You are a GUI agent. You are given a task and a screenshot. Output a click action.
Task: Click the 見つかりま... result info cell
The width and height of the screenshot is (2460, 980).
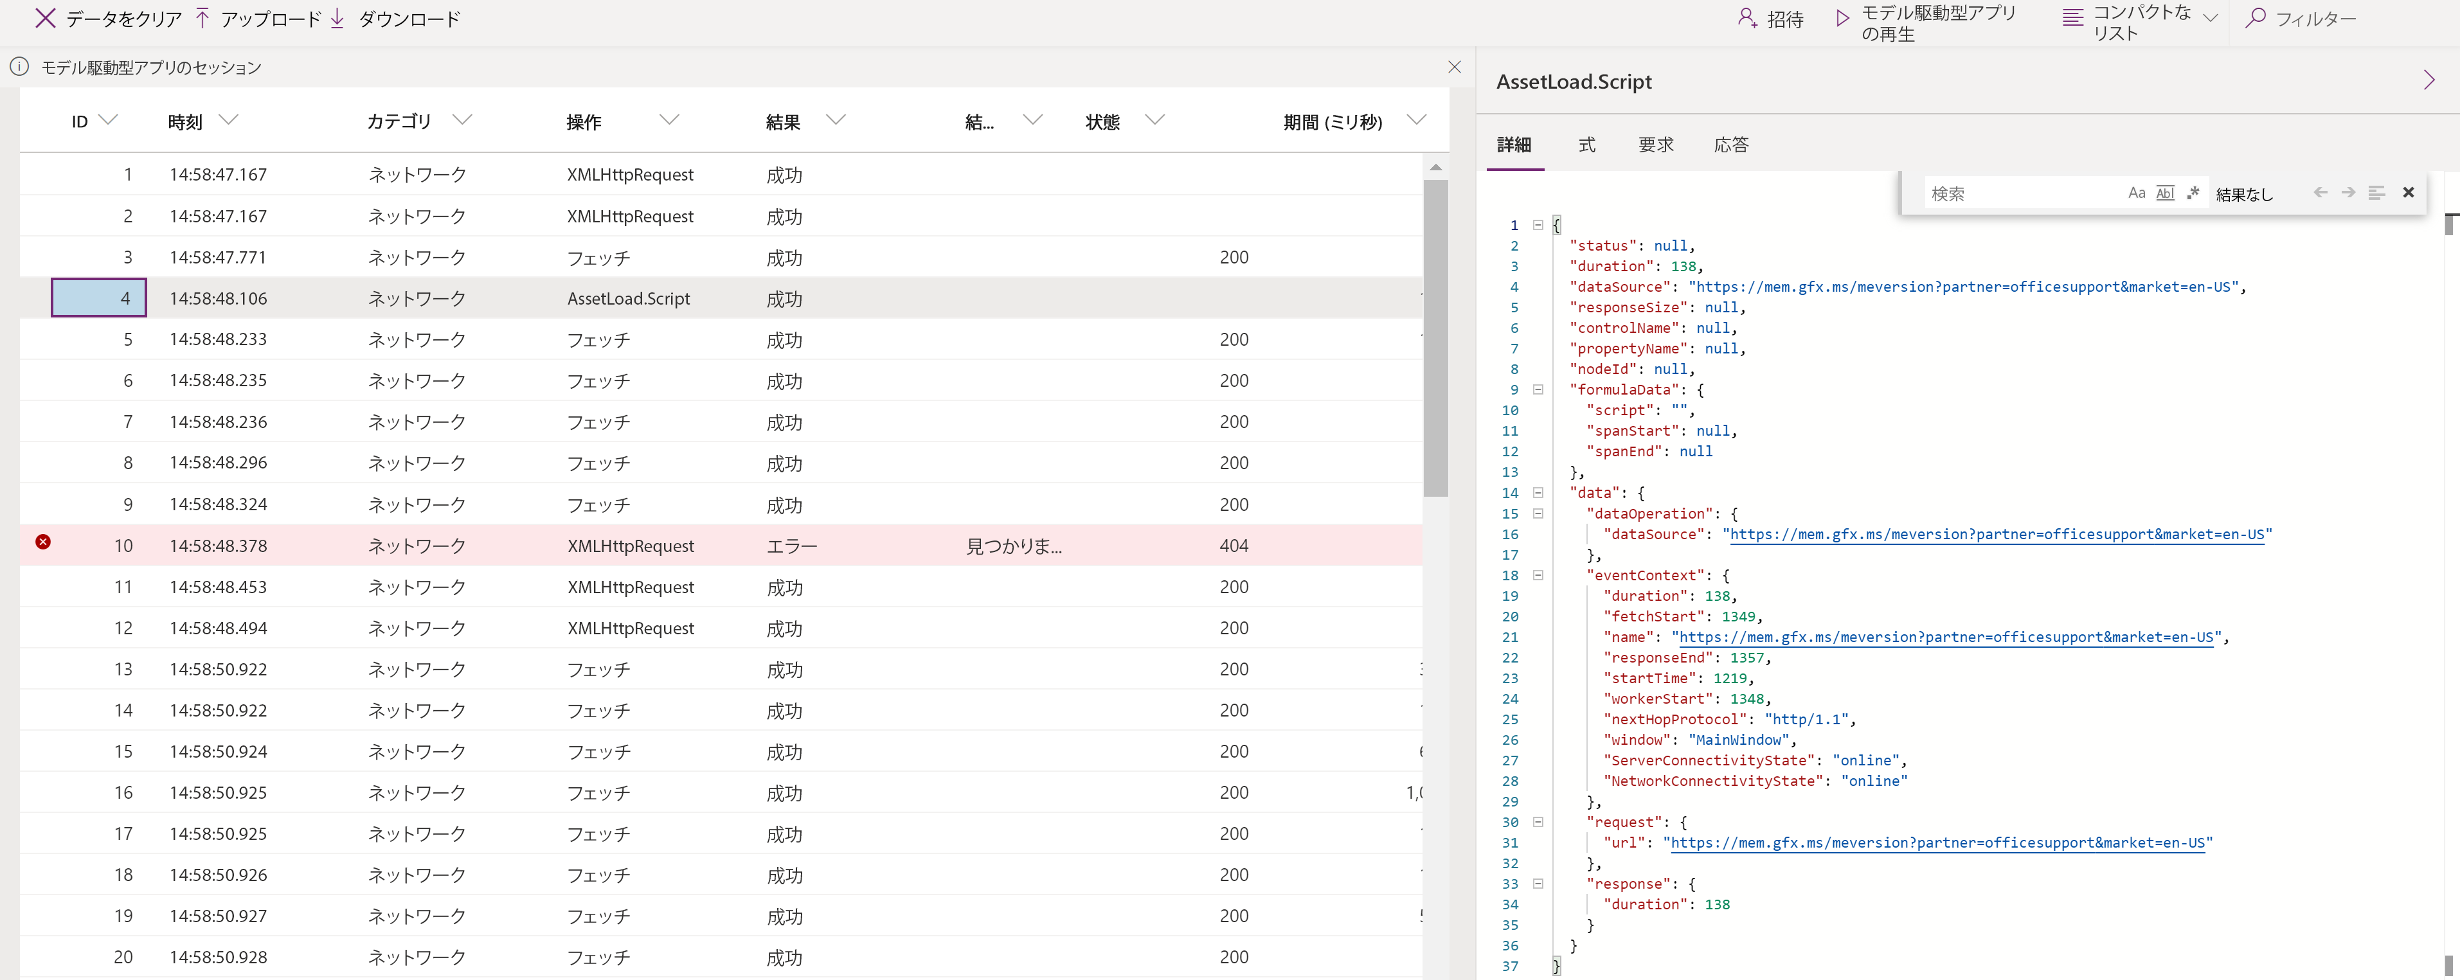pos(1014,546)
